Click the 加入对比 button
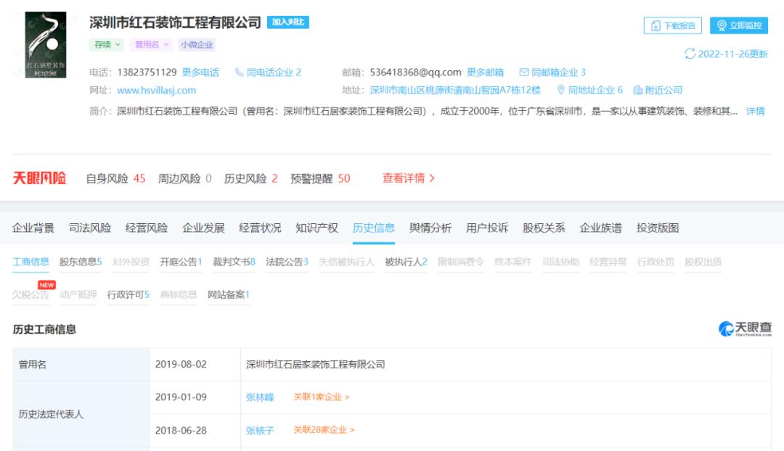Viewport: 784px width, 451px height. 288,22
